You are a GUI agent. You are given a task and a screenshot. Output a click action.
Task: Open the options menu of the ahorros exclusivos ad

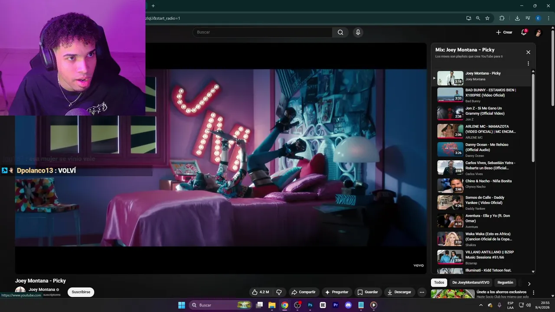pyautogui.click(x=533, y=293)
